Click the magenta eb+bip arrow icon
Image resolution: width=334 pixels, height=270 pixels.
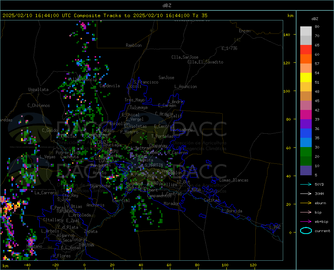(306, 222)
